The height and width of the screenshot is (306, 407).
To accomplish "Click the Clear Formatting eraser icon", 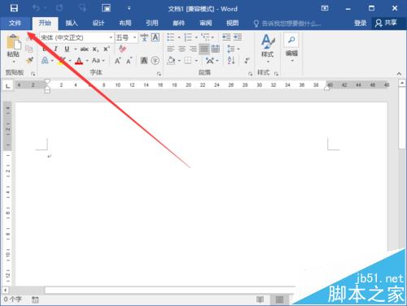I will tap(122, 49).
